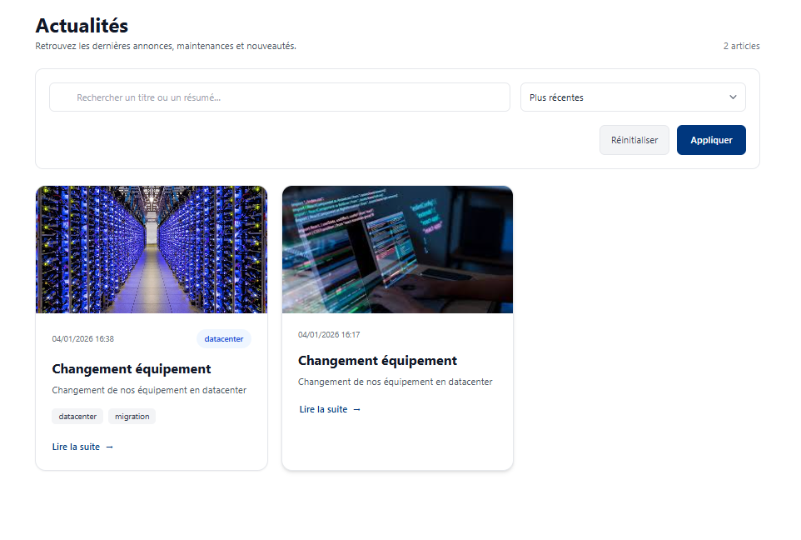Screen dimensions: 801x540
Task: Open the first card's "Changement équipement" title
Action: (x=132, y=369)
